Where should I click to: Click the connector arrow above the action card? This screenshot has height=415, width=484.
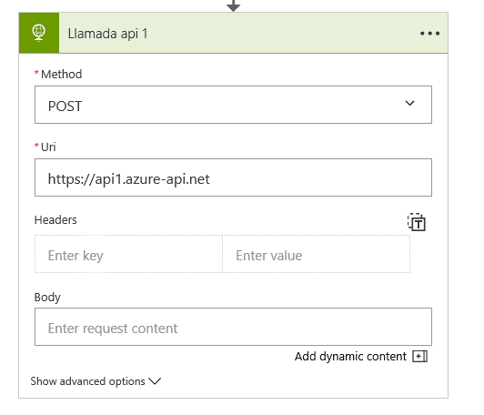(233, 5)
